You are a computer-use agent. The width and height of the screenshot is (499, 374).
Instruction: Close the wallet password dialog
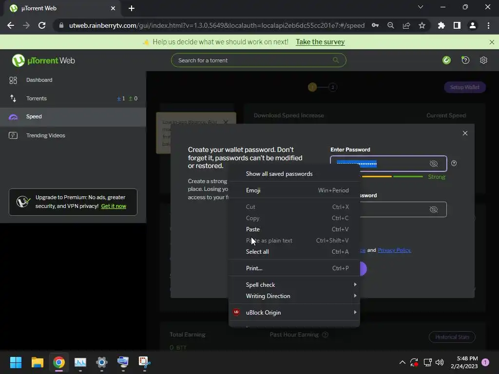pyautogui.click(x=465, y=133)
